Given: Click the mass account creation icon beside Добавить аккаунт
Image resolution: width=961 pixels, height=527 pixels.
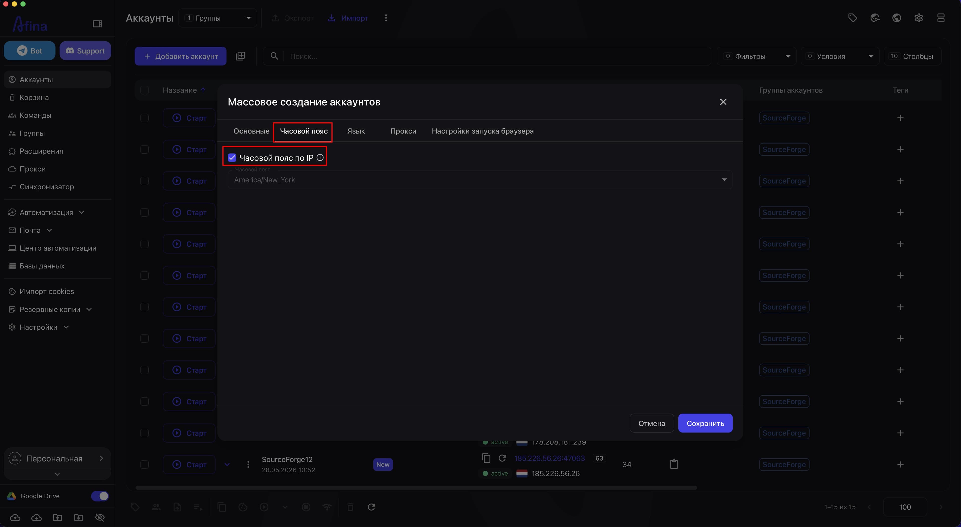Looking at the screenshot, I should coord(240,56).
